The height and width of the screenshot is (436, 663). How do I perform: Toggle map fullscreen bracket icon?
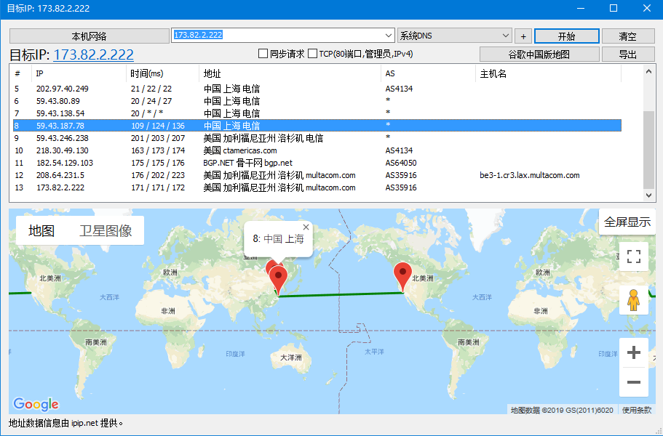tap(633, 257)
